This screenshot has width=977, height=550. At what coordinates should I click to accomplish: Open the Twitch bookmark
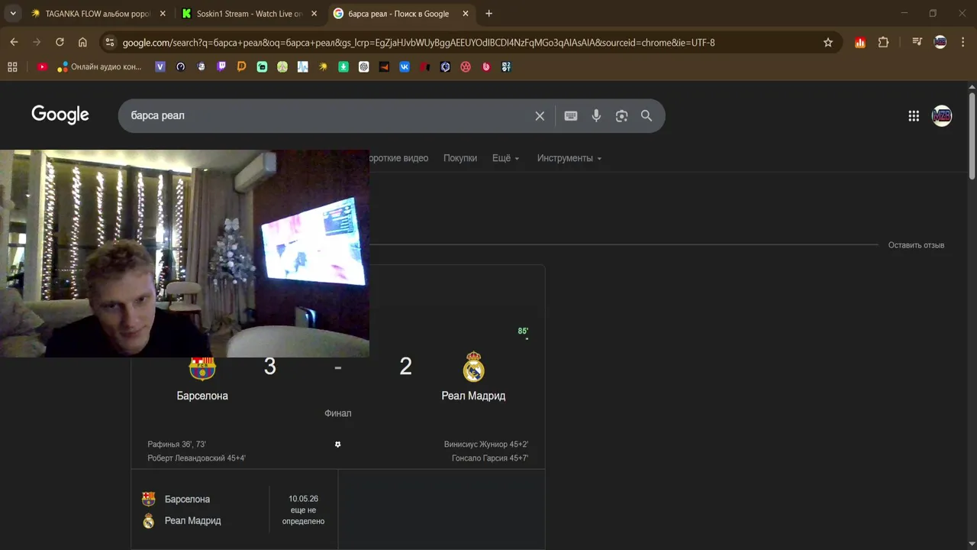(x=221, y=66)
